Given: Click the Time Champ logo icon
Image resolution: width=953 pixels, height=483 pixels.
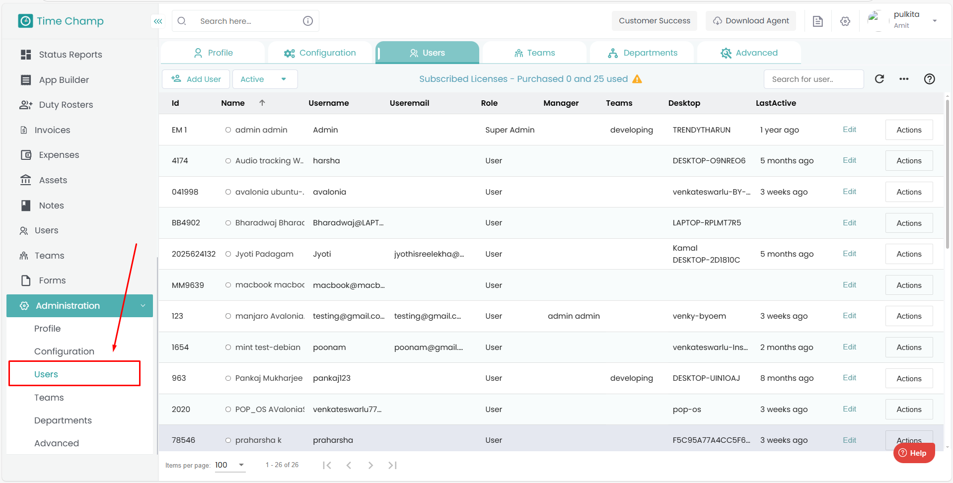Looking at the screenshot, I should 25,21.
